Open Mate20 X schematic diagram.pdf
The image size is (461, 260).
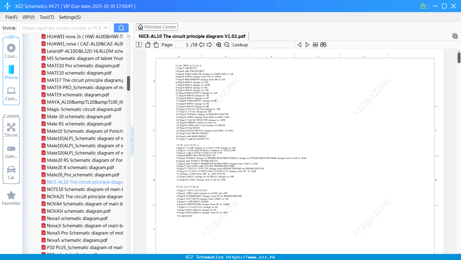click(x=80, y=168)
